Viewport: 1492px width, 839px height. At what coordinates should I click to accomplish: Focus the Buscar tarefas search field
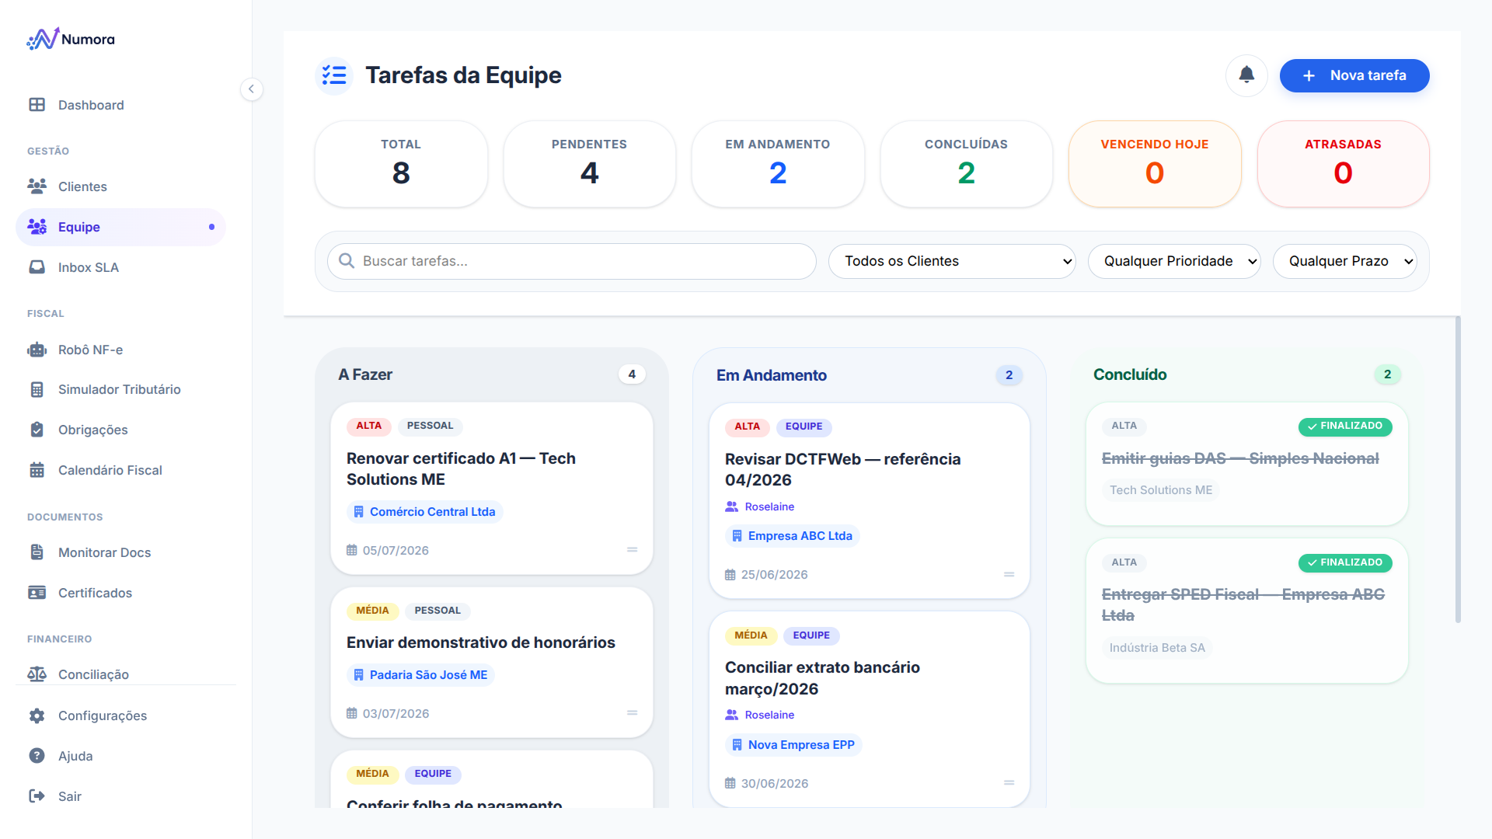click(x=572, y=261)
